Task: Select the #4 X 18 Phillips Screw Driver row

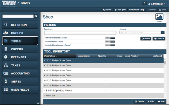Action: point(103,86)
